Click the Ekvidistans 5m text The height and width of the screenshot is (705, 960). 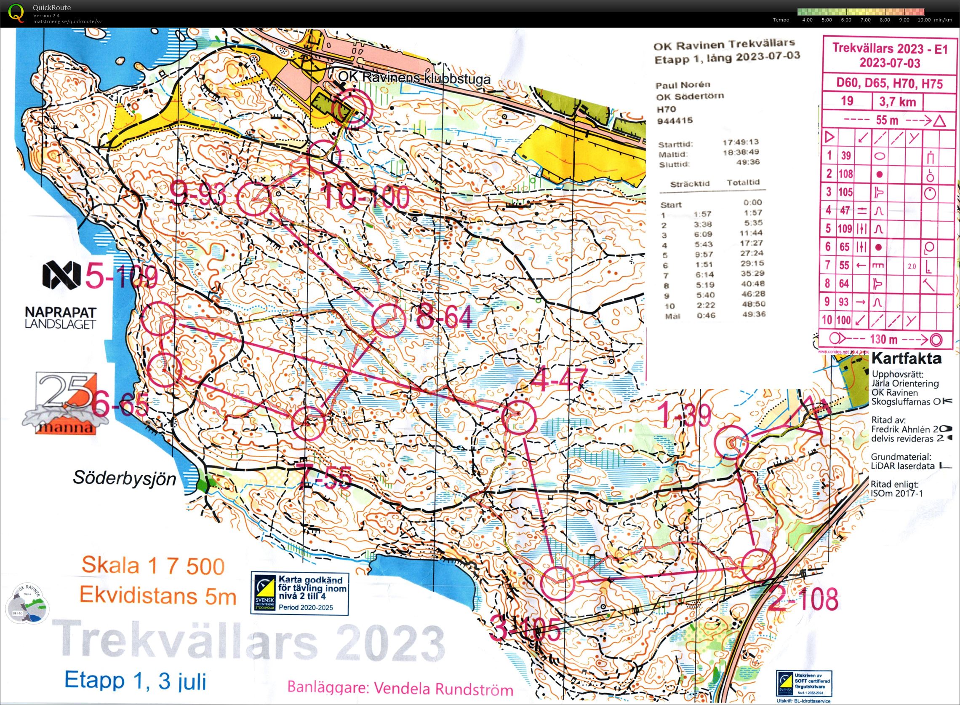point(158,595)
